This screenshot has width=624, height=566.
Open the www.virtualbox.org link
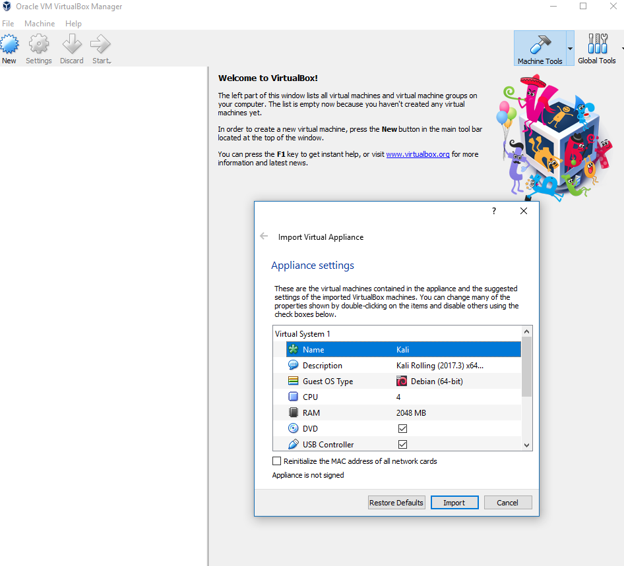tap(418, 154)
